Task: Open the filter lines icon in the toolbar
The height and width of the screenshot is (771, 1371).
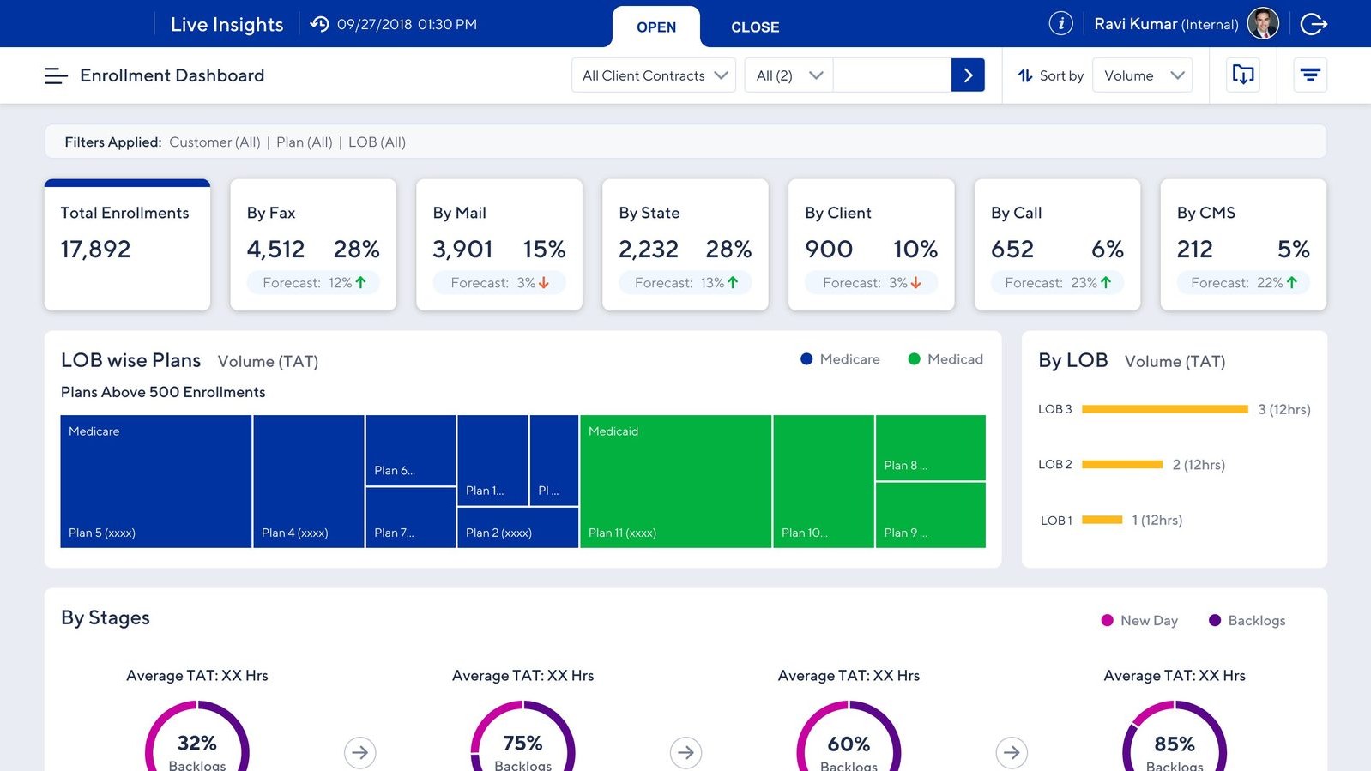Action: coord(1310,75)
